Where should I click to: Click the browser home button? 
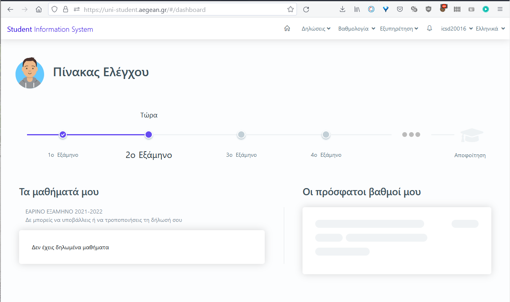(39, 10)
